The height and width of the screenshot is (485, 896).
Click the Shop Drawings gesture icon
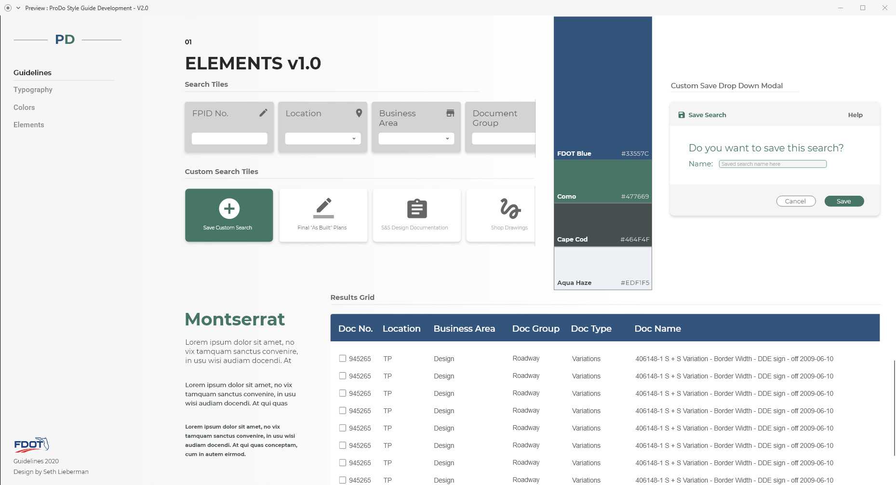[510, 208]
